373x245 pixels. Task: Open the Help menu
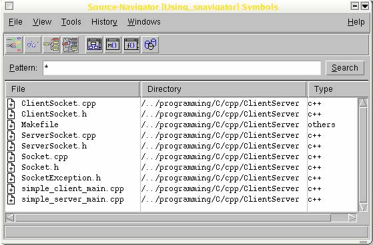pyautogui.click(x=356, y=22)
